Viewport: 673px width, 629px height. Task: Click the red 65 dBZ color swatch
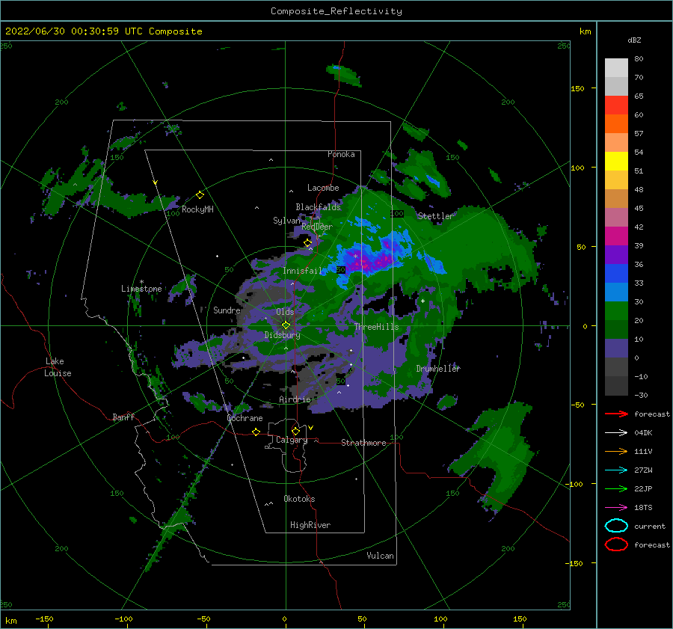point(616,105)
